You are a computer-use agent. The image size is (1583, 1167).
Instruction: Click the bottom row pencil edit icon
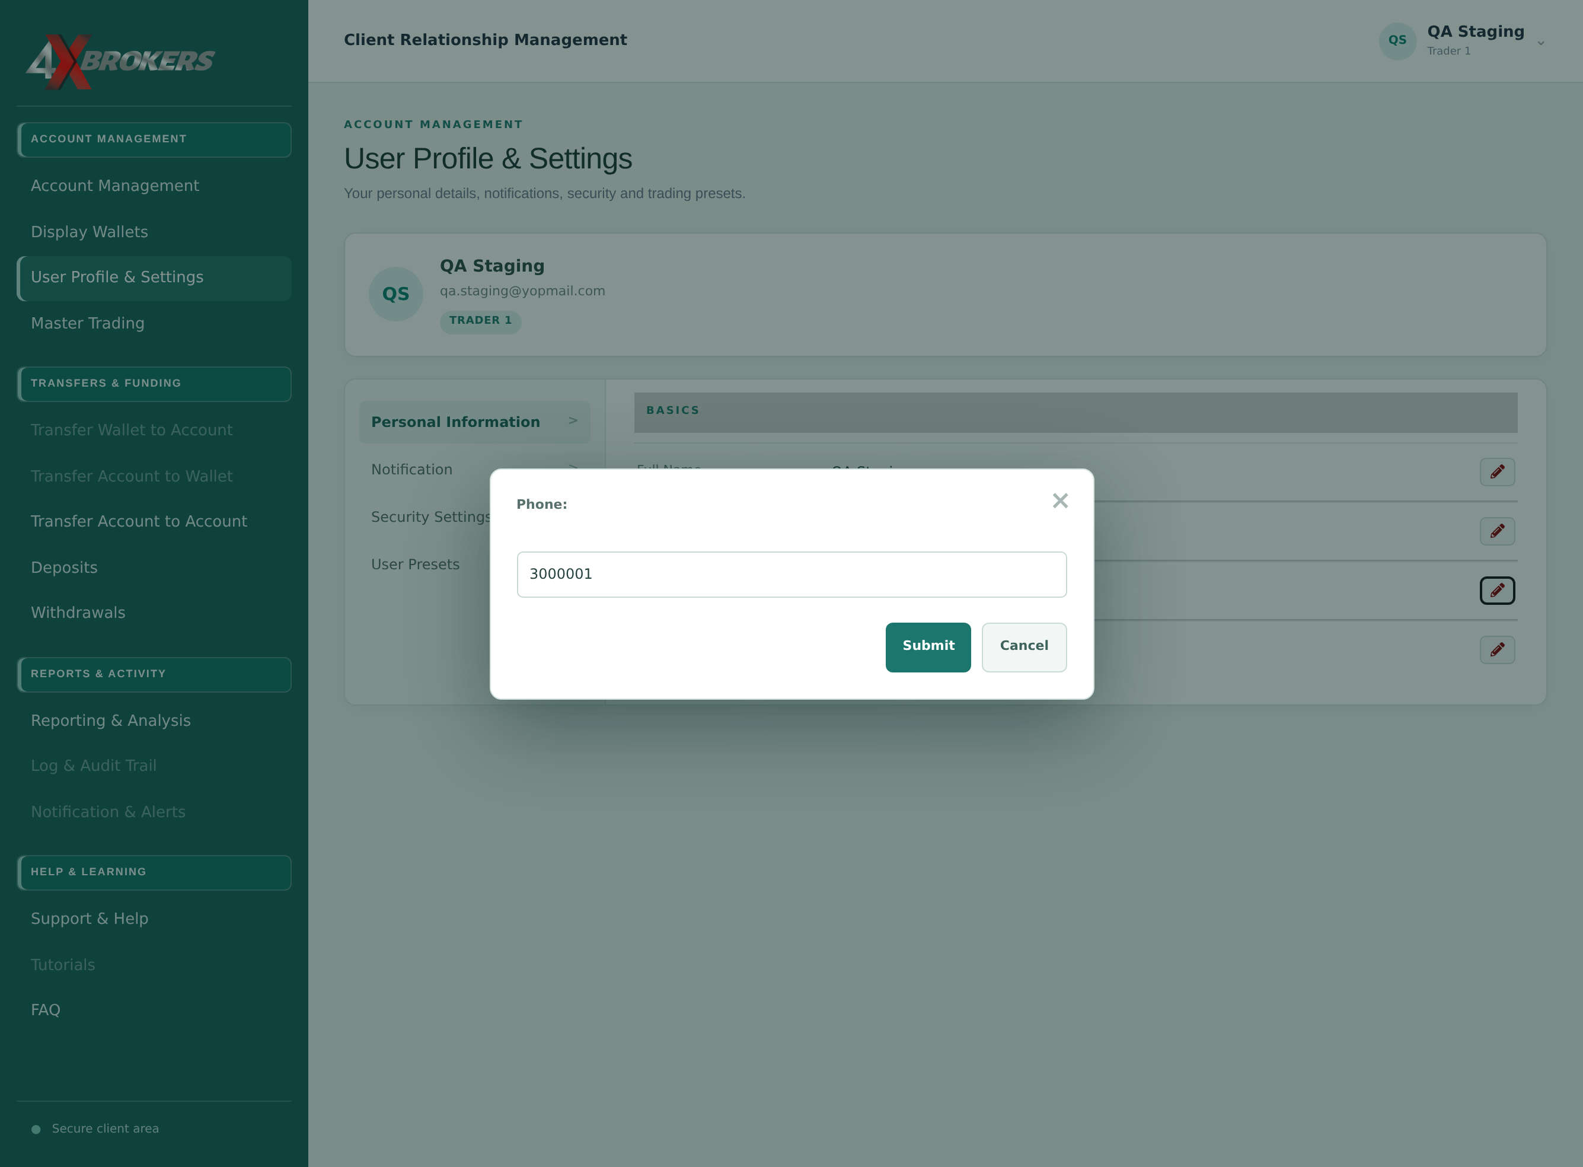pyautogui.click(x=1497, y=650)
